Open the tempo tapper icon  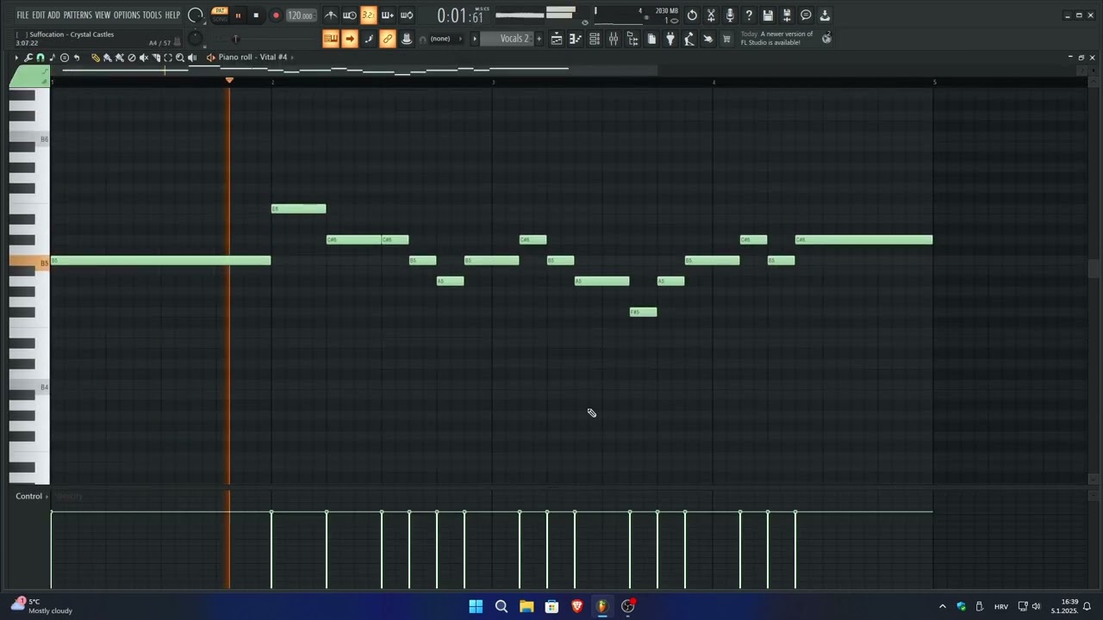point(689,39)
